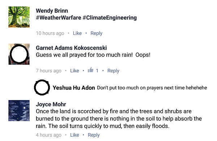This screenshot has width=217, height=141.
Task: Click the 4 hours ago timestamp
Action: click(48, 135)
